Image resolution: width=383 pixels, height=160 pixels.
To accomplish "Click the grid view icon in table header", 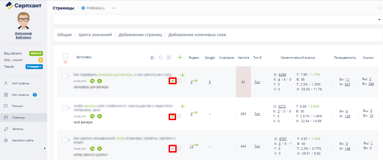I will (x=169, y=58).
